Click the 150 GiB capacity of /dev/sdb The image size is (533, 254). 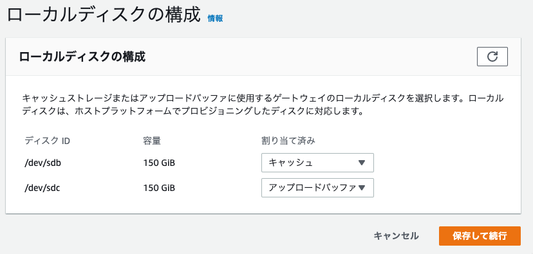(x=159, y=163)
